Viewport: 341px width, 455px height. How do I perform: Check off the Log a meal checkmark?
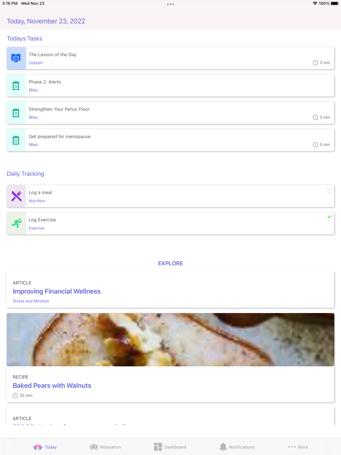(x=329, y=190)
